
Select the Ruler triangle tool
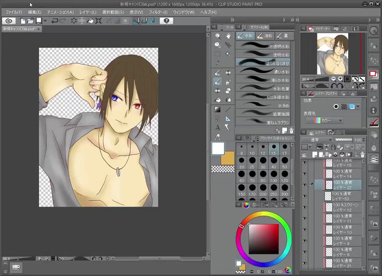tap(228, 118)
